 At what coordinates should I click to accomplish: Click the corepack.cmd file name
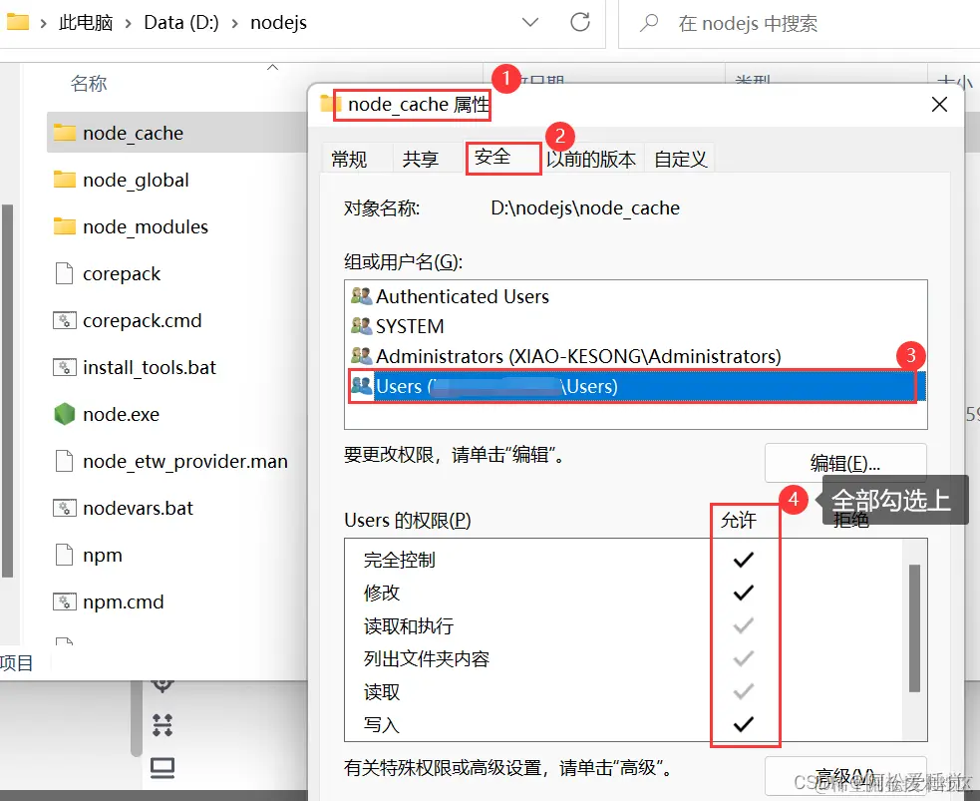tap(142, 321)
